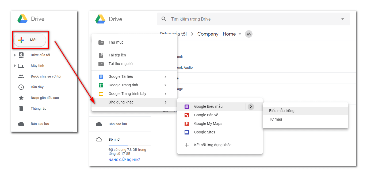Image resolution: width=367 pixels, height=177 pixels.
Task: Click the Google My Maps pin icon
Action: tap(187, 124)
